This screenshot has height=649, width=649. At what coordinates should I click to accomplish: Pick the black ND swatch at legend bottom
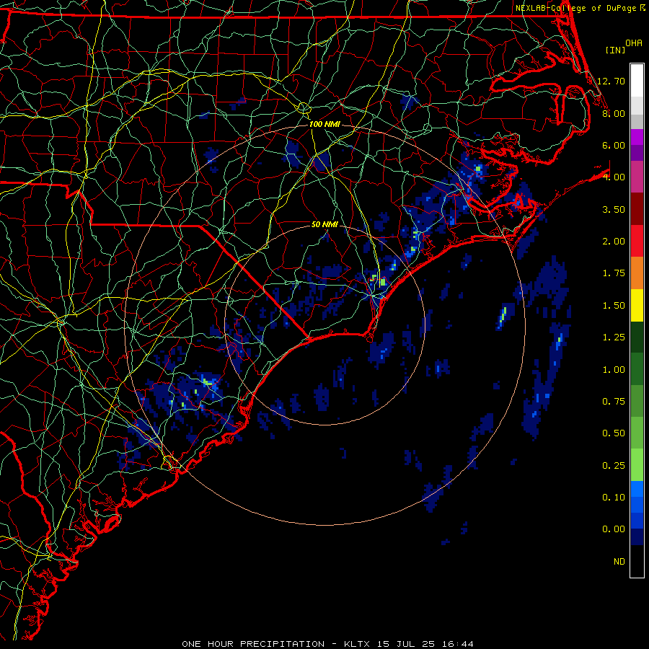tap(637, 561)
